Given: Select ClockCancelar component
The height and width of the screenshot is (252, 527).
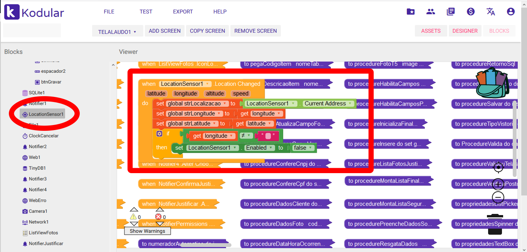Looking at the screenshot, I should click(x=40, y=136).
